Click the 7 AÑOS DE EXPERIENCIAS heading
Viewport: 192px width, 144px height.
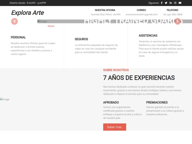pyautogui.click(x=139, y=78)
